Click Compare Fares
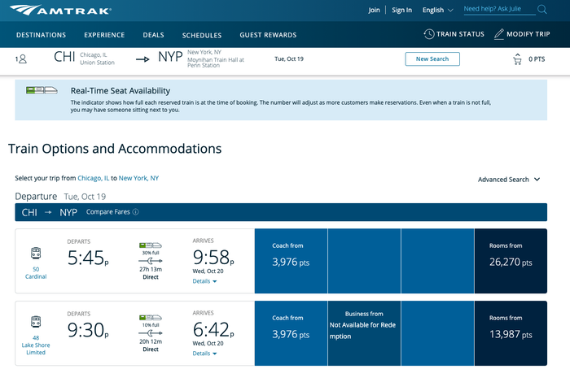The height and width of the screenshot is (369, 570). (107, 212)
